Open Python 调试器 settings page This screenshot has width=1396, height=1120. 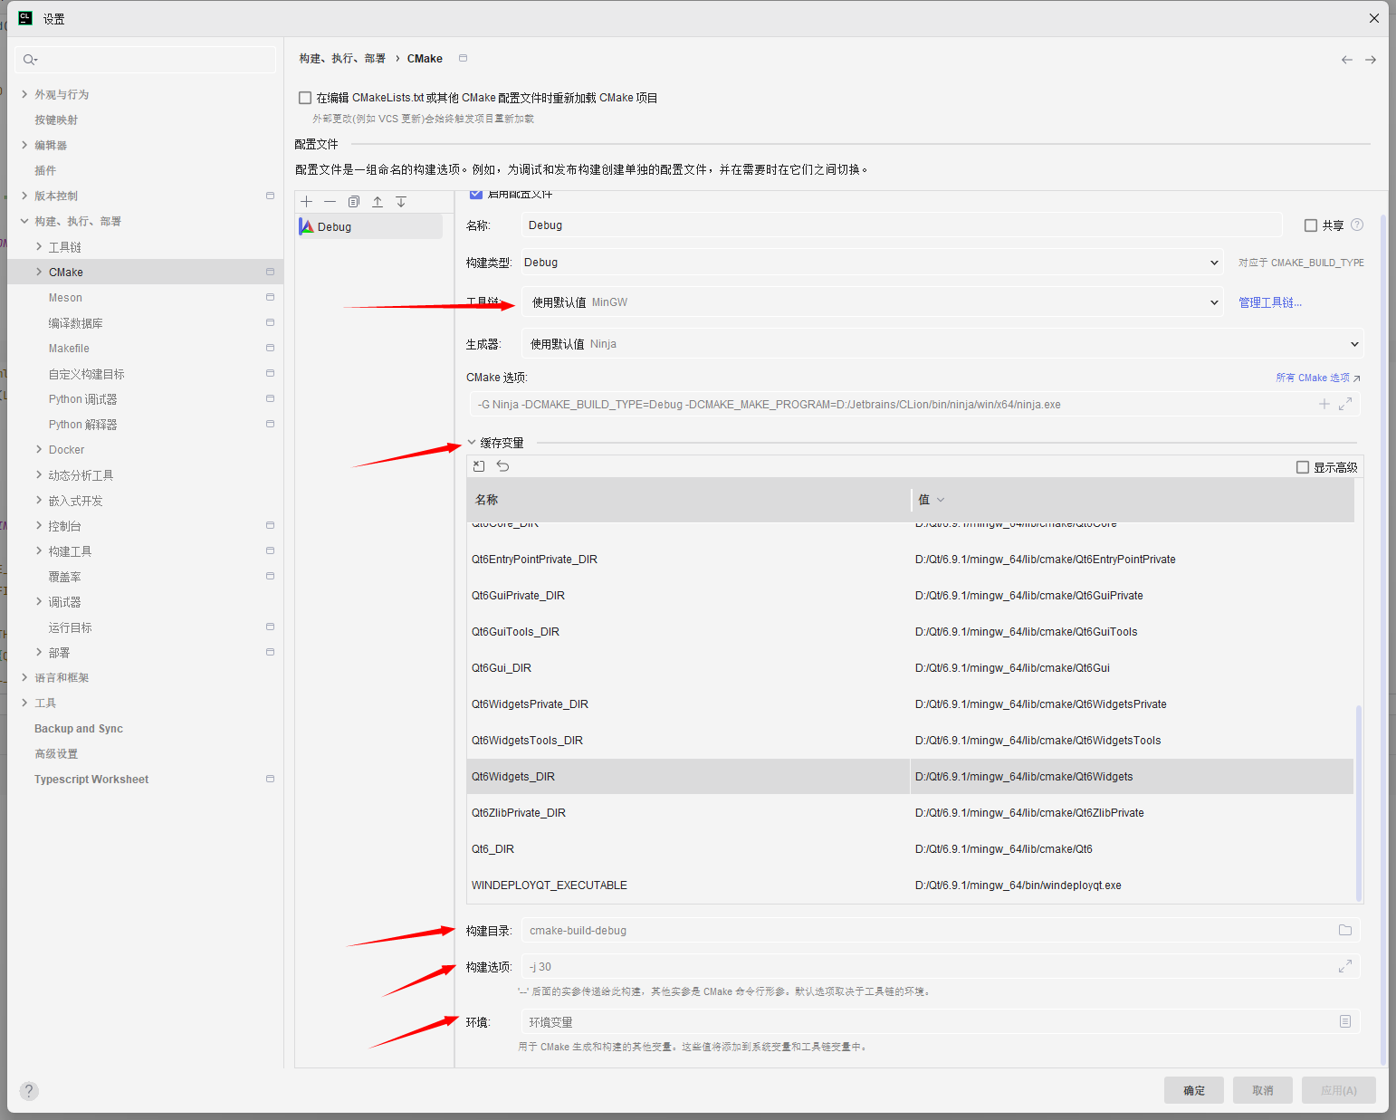pos(83,399)
